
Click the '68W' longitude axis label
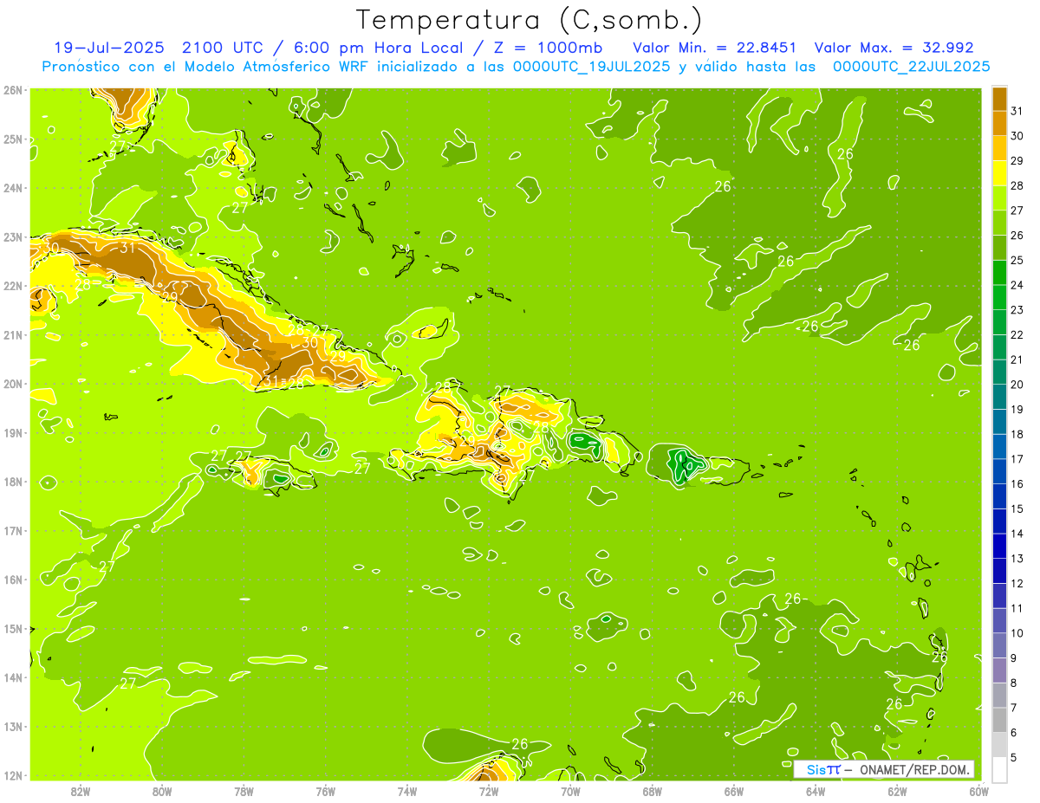(653, 791)
